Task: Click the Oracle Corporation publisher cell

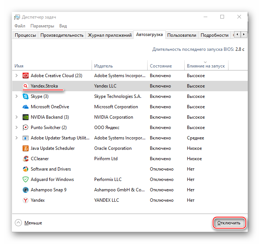Action: click(x=113, y=148)
